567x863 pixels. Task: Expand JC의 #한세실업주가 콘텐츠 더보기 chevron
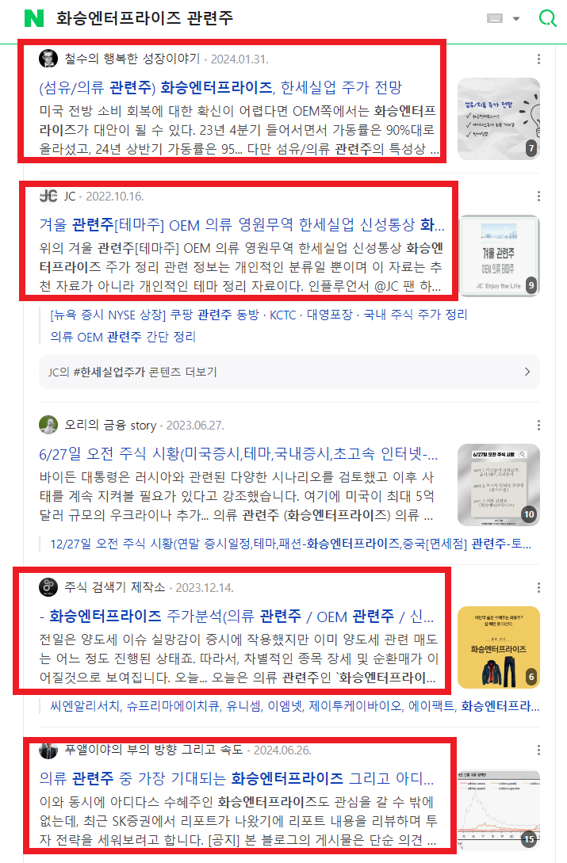coord(527,372)
